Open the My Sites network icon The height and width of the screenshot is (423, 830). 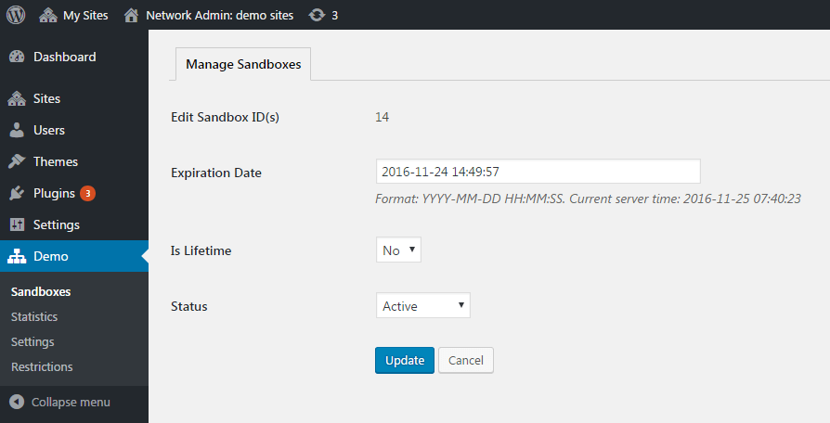tap(48, 16)
